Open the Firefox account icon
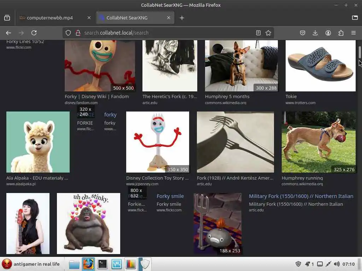The image size is (362, 271). pos(328,33)
